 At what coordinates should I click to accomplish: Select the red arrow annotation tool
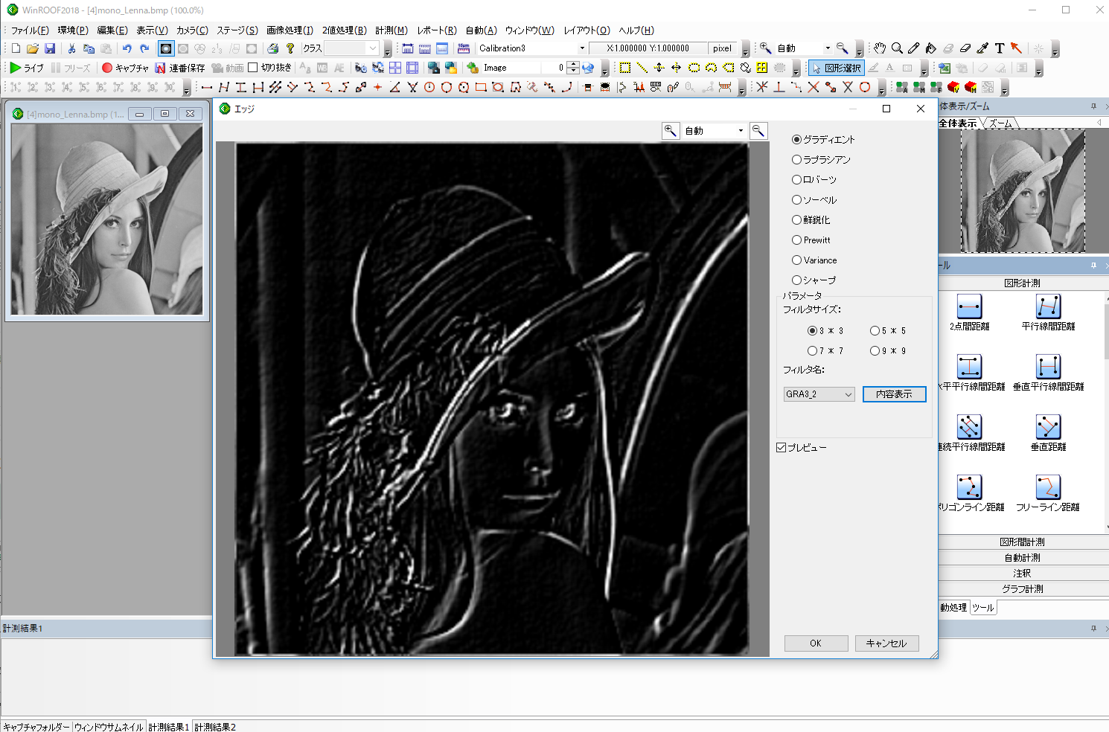tap(1016, 48)
